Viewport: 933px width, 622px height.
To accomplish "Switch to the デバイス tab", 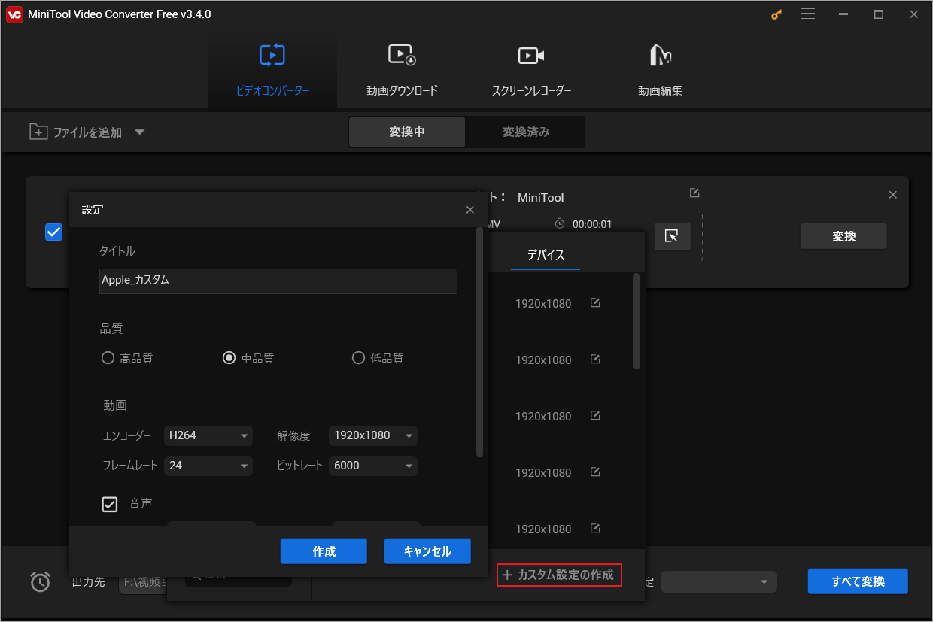I will click(546, 255).
